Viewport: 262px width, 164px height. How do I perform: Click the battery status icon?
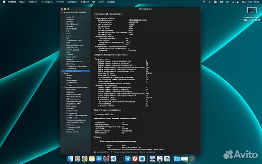221,2
